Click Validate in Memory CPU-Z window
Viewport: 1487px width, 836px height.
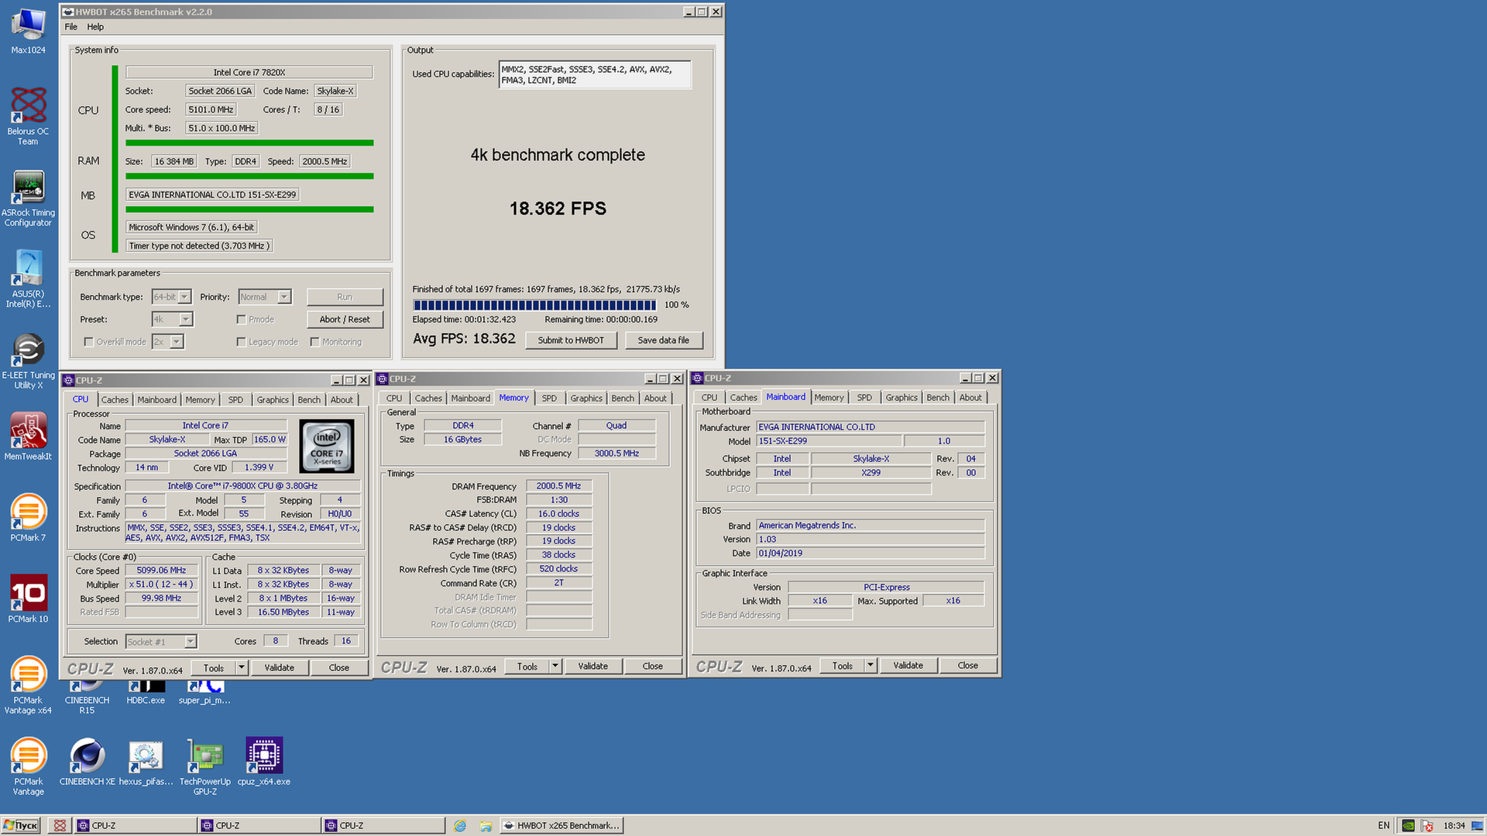coord(592,666)
